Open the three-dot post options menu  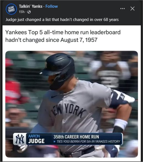tap(123, 9)
